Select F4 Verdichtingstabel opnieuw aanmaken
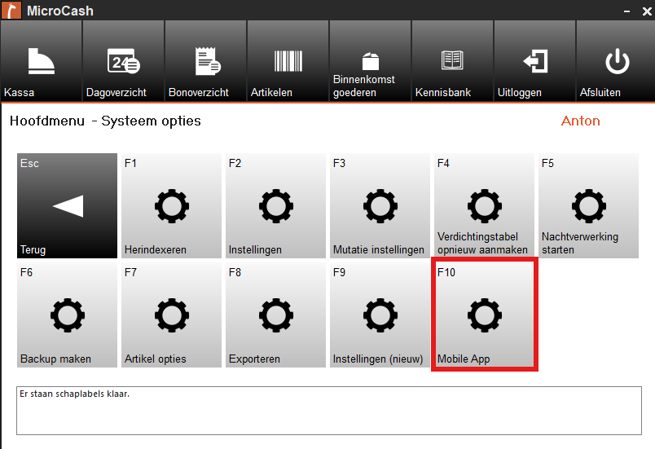Screen dimensions: 655x449 (x=484, y=206)
